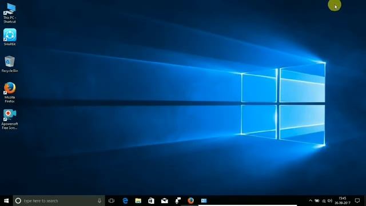
Task: Open the volume control speaker icon
Action: point(330,201)
